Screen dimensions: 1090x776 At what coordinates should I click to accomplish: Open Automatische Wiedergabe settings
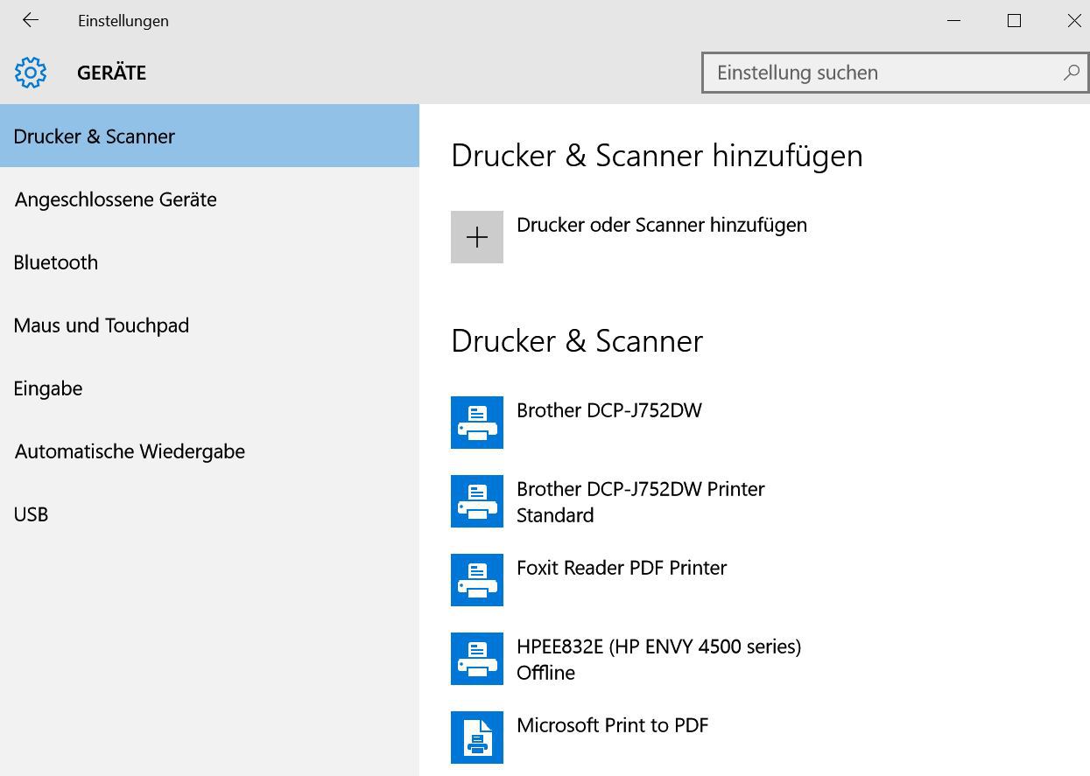pos(130,451)
